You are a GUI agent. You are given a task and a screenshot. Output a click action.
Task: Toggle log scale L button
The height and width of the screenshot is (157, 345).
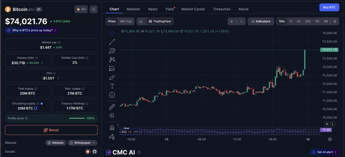(333, 124)
